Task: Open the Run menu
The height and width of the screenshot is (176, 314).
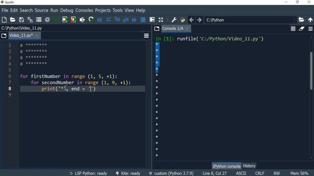Action: point(54,10)
